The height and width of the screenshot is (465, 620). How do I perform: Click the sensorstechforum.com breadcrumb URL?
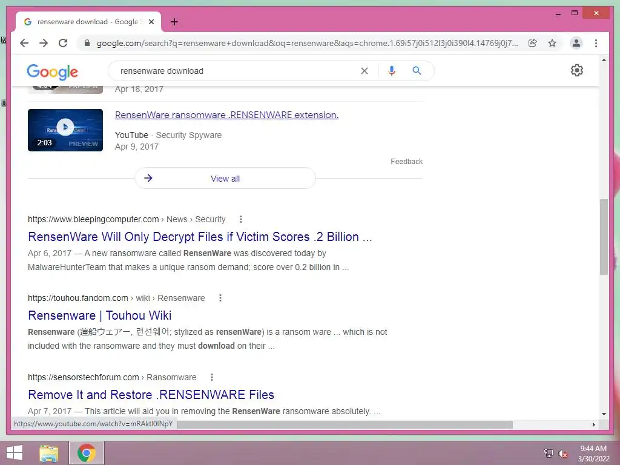112,377
